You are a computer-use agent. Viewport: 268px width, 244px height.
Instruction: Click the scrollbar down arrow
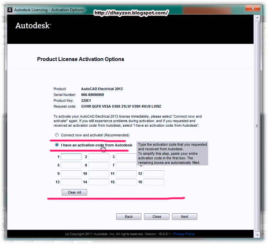point(258,235)
